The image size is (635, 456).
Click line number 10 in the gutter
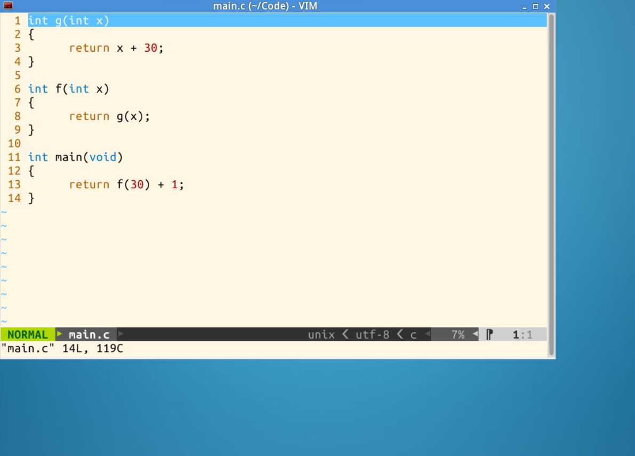(x=14, y=143)
